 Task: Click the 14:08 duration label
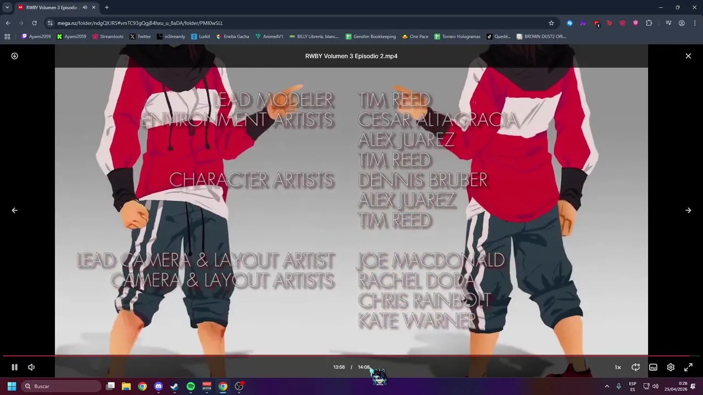(x=364, y=368)
